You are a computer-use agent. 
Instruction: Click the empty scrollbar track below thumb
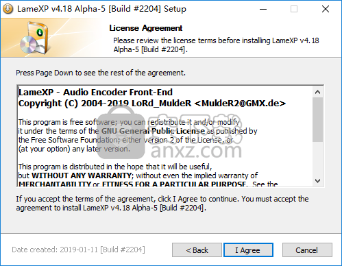click(x=317, y=158)
